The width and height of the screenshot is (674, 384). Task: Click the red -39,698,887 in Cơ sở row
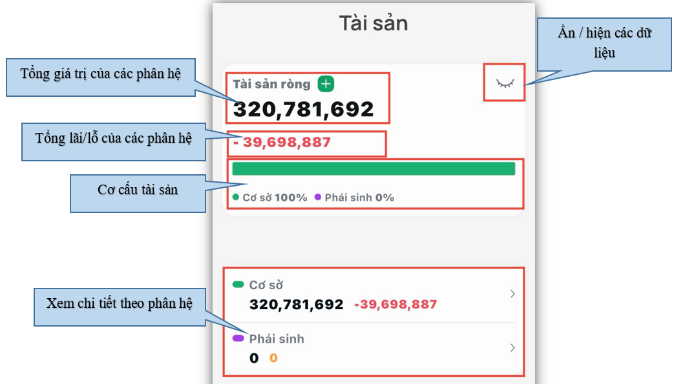pos(395,305)
